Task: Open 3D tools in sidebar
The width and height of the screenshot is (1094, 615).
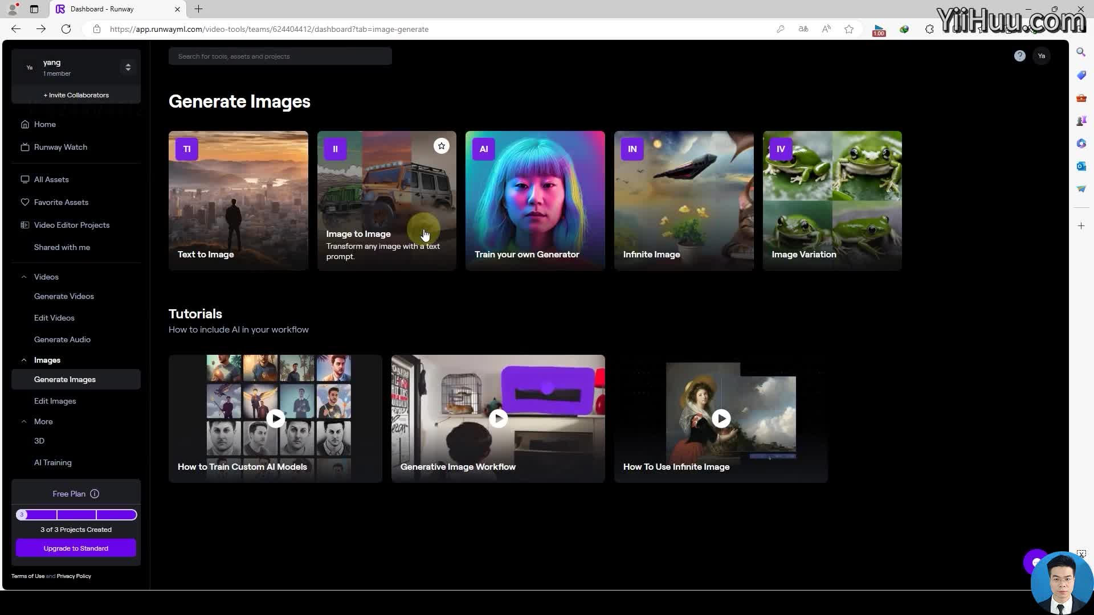Action: click(x=39, y=441)
